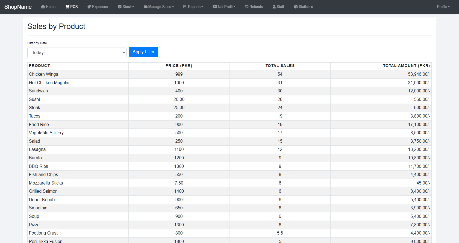The width and height of the screenshot is (459, 243).
Task: Click the 1400 Grilled Salmon price
Action: (x=179, y=191)
